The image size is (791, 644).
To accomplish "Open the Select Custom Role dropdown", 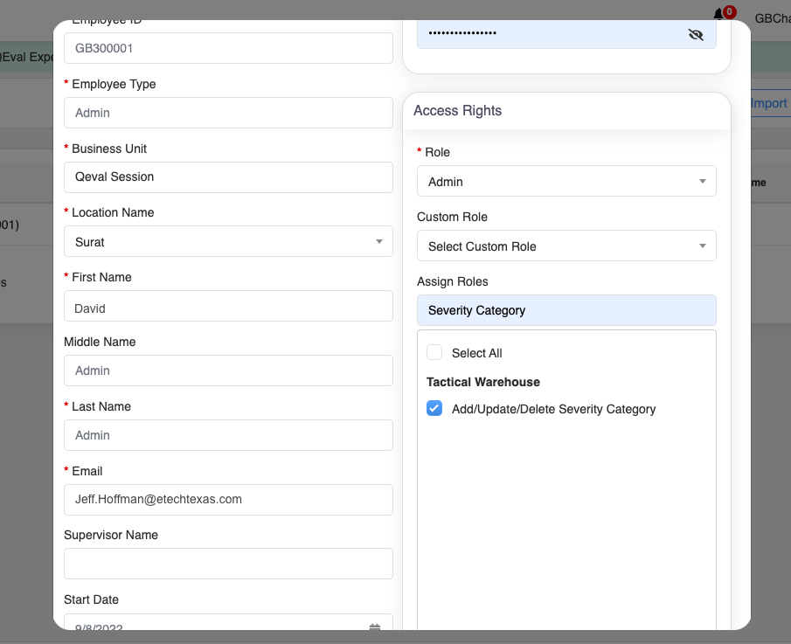I will click(566, 246).
